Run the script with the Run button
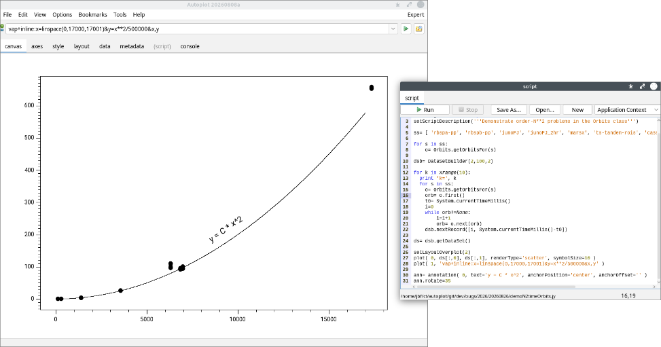 coord(425,109)
